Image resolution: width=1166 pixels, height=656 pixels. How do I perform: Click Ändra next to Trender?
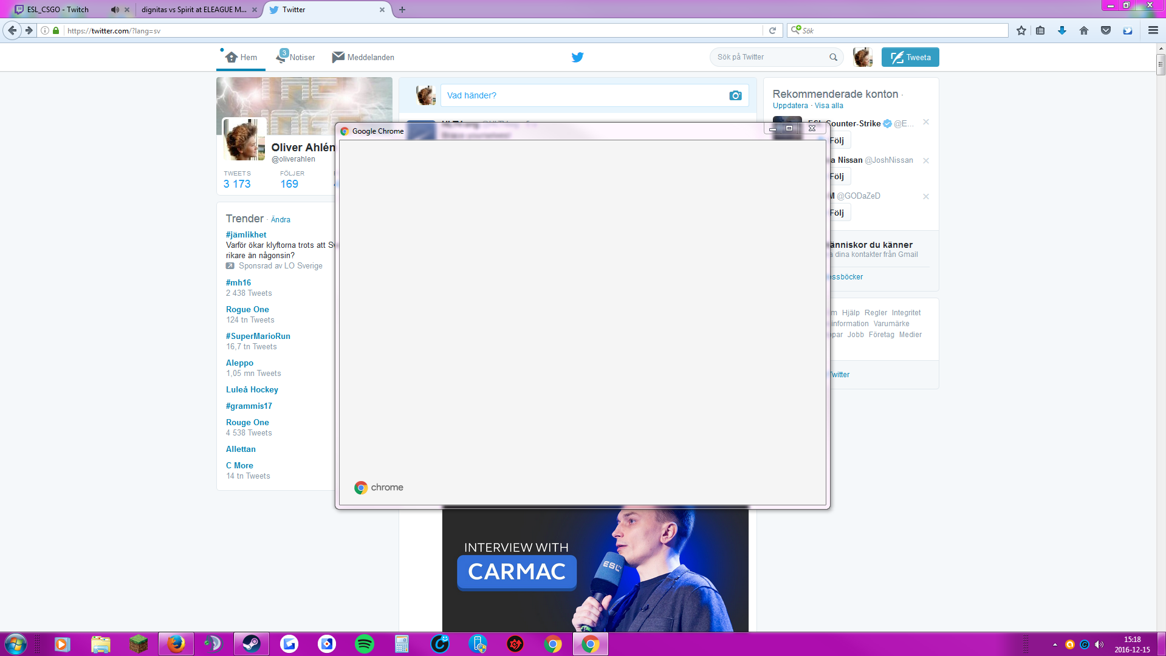pos(281,220)
